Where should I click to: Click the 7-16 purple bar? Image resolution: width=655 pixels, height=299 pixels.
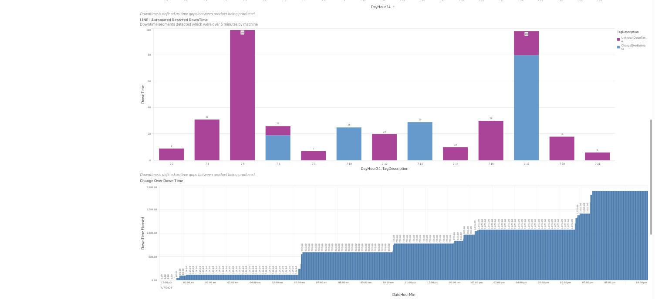tap(491, 140)
